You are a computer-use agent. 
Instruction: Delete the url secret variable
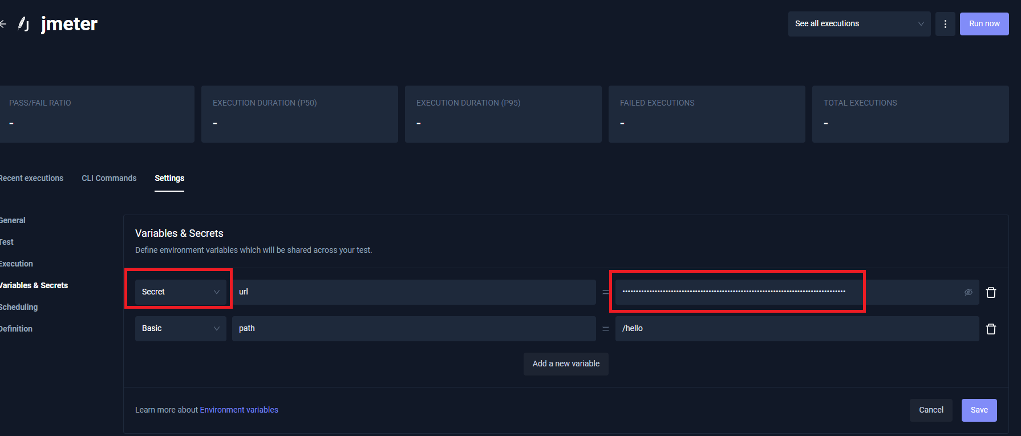pyautogui.click(x=991, y=292)
